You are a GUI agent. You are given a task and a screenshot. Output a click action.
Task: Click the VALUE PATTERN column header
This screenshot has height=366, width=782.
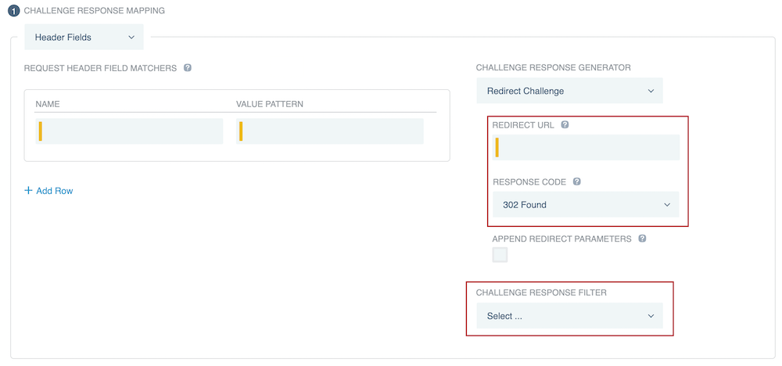pos(270,104)
